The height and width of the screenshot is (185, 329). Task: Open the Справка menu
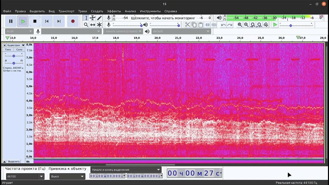(171, 11)
